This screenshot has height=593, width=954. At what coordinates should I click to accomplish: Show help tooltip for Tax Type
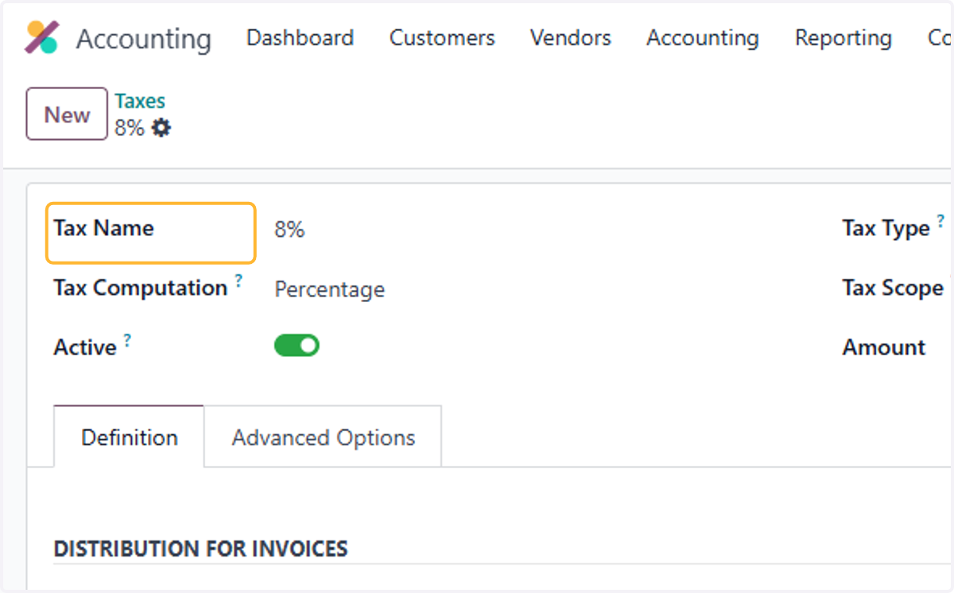click(x=940, y=221)
